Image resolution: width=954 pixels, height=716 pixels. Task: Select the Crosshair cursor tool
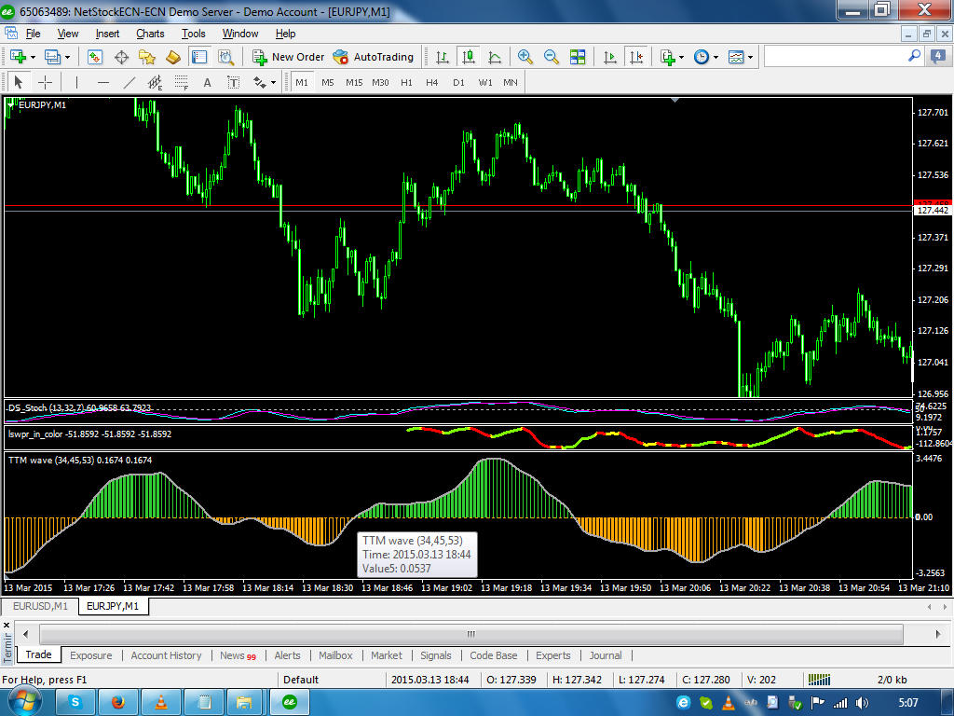click(45, 82)
